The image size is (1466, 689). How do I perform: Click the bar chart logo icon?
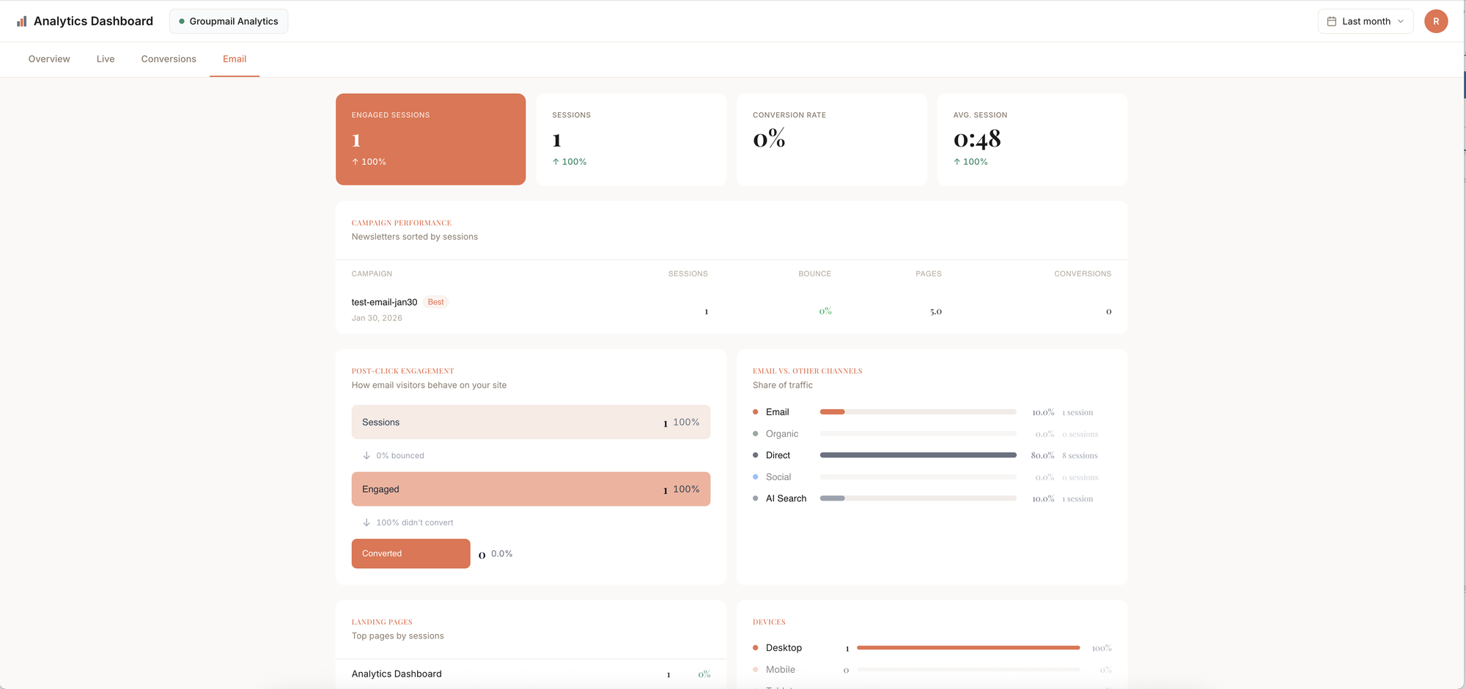coord(22,21)
